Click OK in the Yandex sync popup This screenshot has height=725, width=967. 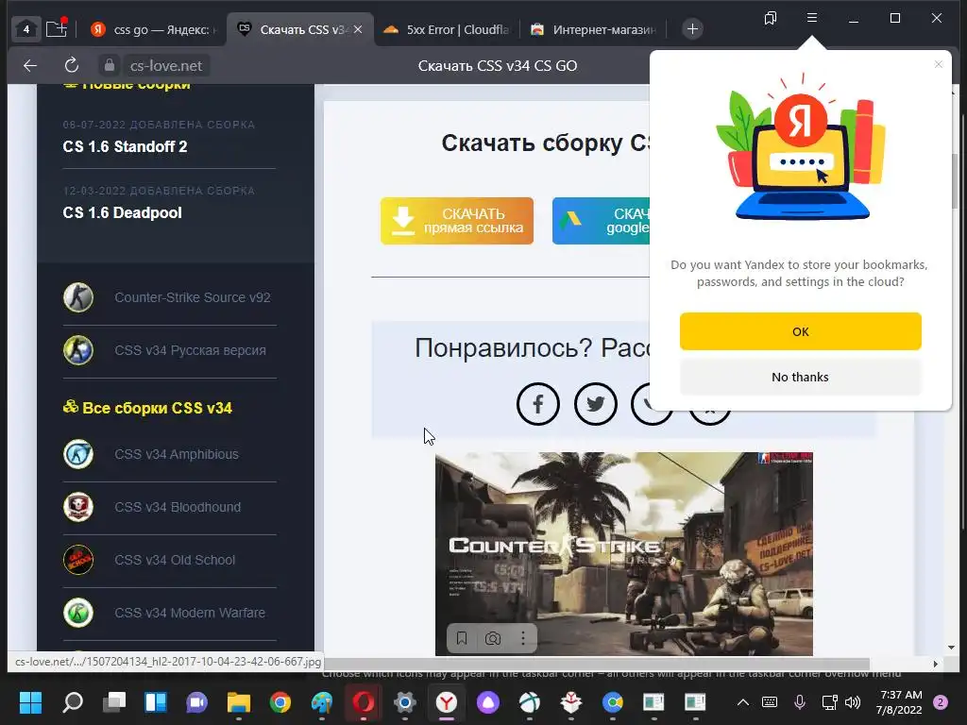coord(801,331)
